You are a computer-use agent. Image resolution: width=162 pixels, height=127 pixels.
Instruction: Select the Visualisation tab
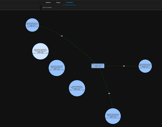(x=69, y=2)
